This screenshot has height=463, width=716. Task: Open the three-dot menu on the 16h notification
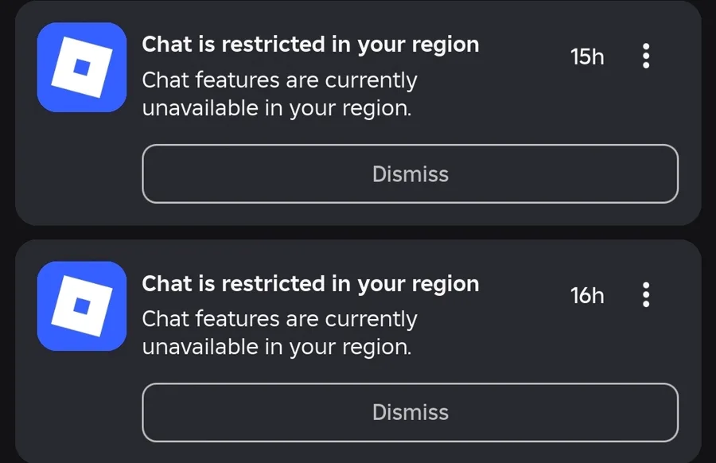[646, 295]
